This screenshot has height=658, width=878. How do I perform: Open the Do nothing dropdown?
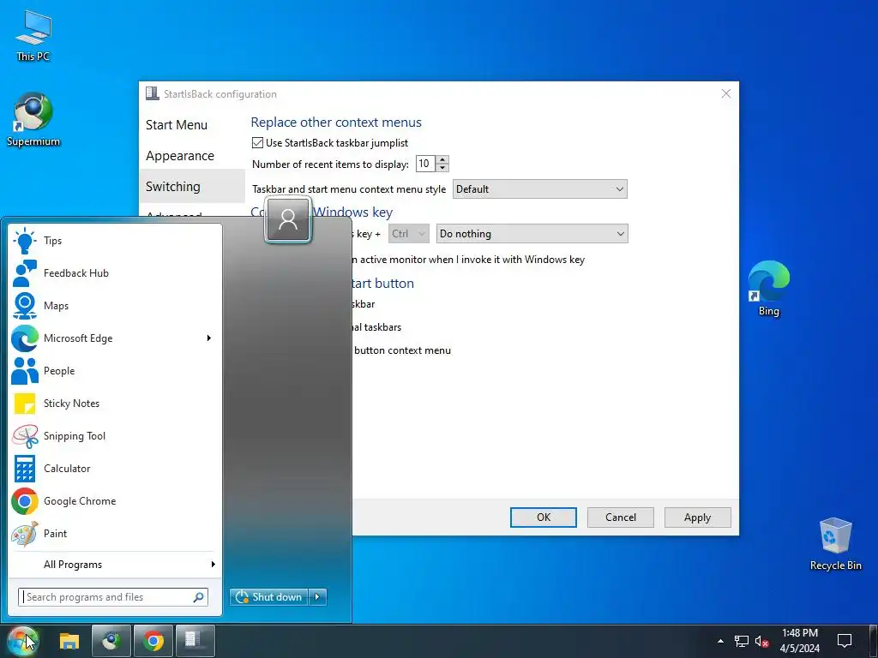pos(532,234)
